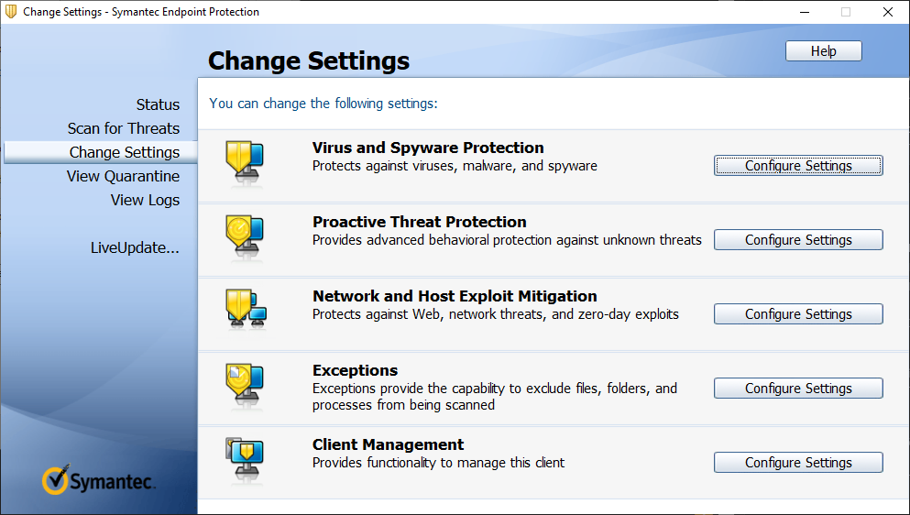
Task: Close the Change Settings window
Action: tap(887, 12)
